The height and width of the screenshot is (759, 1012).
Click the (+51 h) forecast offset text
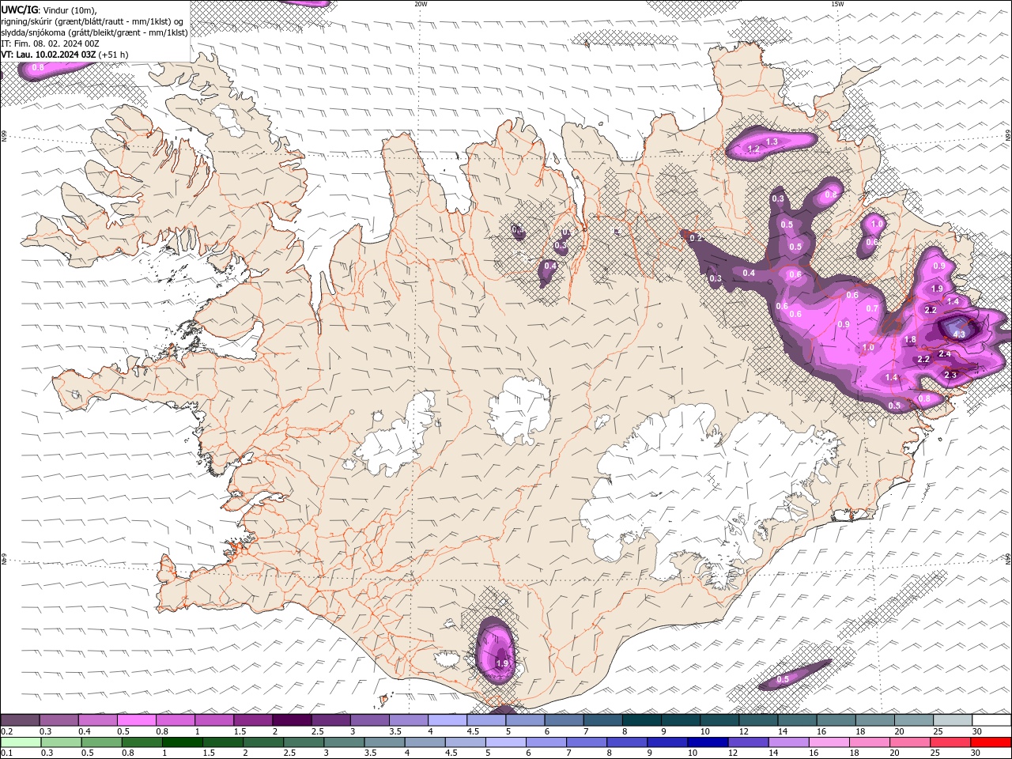[114, 55]
